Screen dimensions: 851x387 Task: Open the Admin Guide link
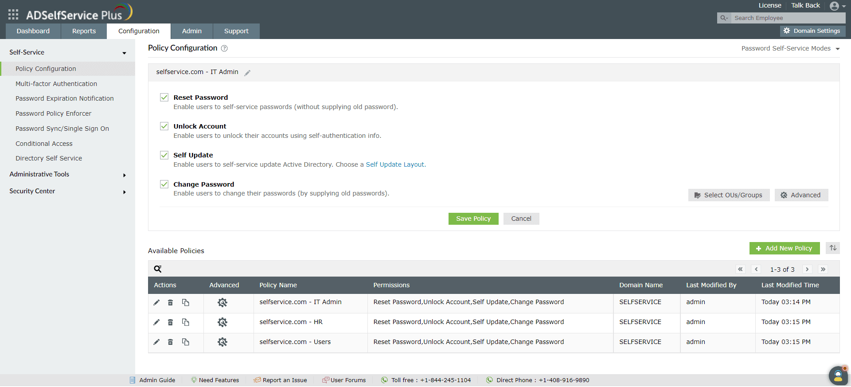point(152,380)
